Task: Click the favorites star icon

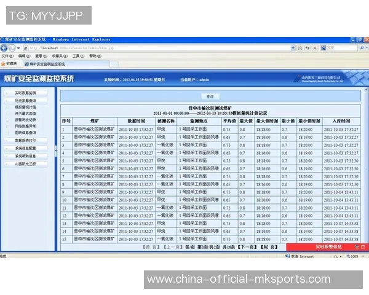Action: pyautogui.click(x=4, y=63)
